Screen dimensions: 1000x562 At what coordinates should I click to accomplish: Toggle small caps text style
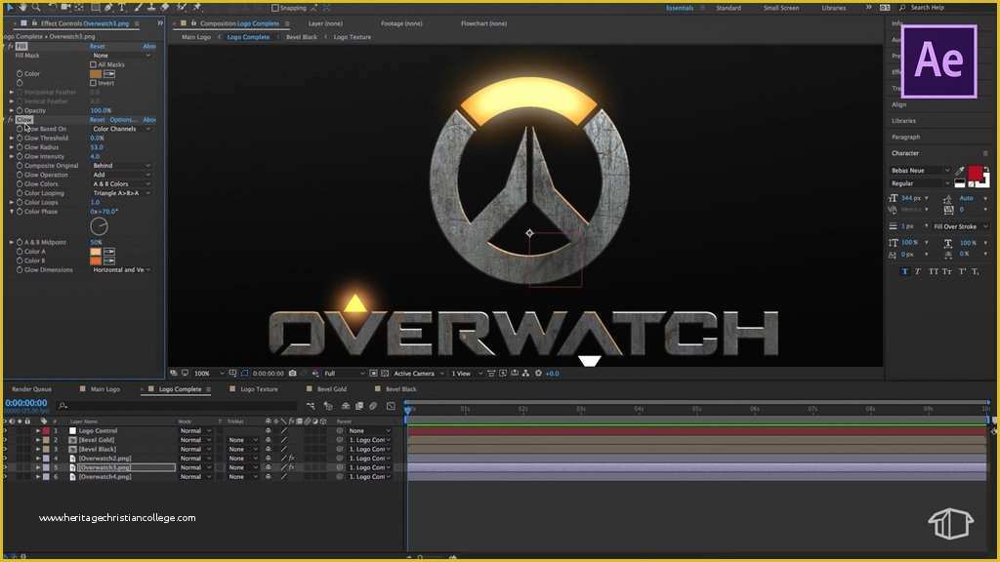click(x=947, y=271)
